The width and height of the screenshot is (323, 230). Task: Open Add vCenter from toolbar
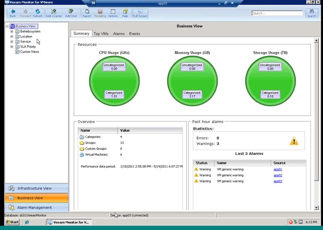(54, 13)
